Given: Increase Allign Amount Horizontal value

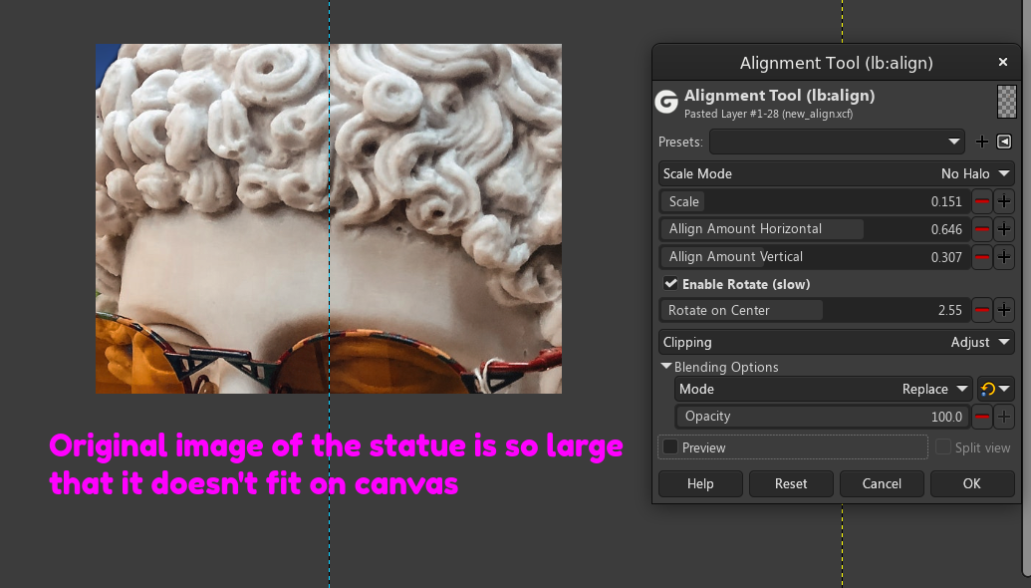Looking at the screenshot, I should pos(1004,229).
